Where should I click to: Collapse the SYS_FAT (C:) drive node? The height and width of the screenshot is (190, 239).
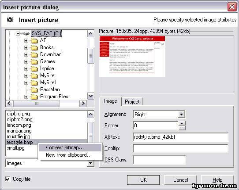(x=18, y=33)
